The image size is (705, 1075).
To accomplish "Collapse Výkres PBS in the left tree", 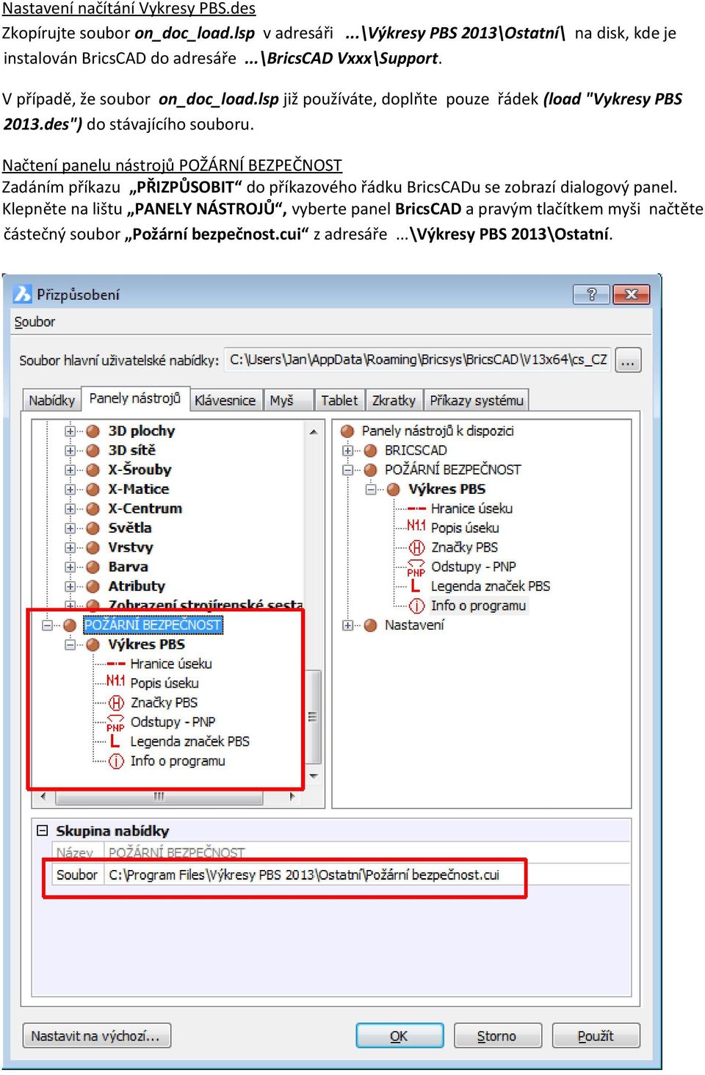I will coord(70,645).
